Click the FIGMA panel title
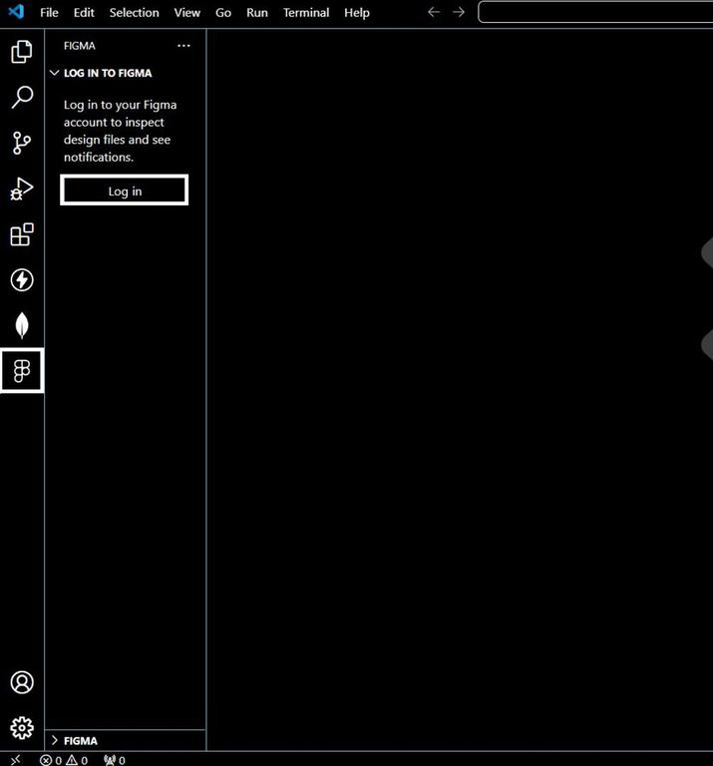The image size is (713, 766). coord(79,46)
